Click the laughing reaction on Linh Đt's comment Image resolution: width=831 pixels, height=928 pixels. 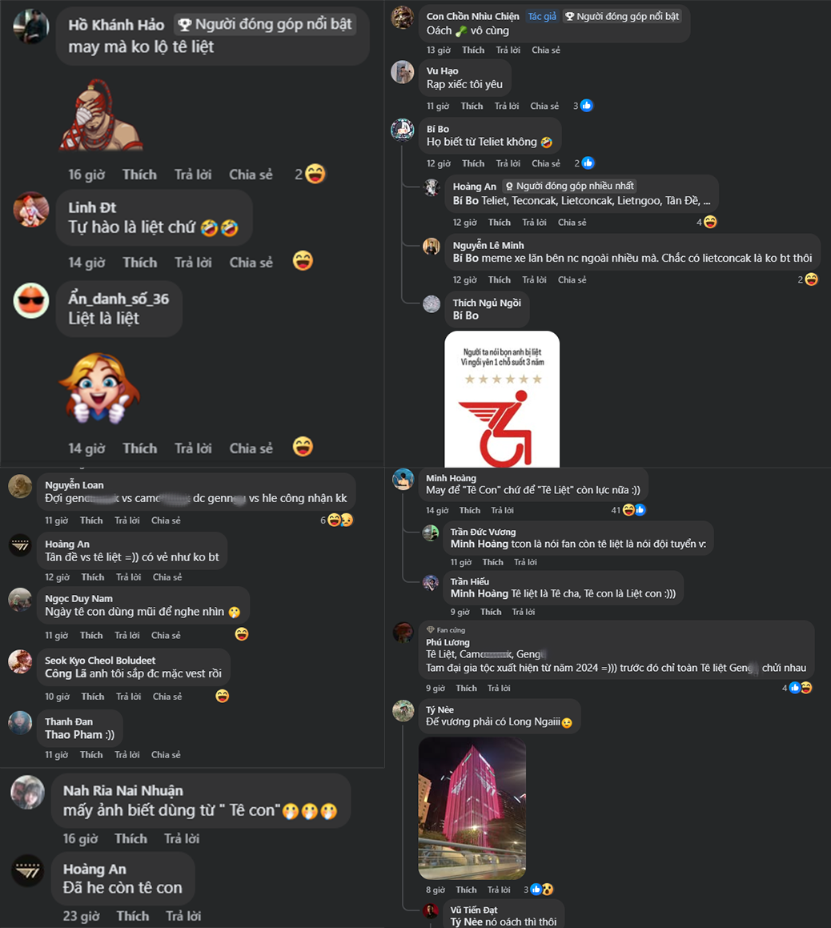click(x=303, y=261)
